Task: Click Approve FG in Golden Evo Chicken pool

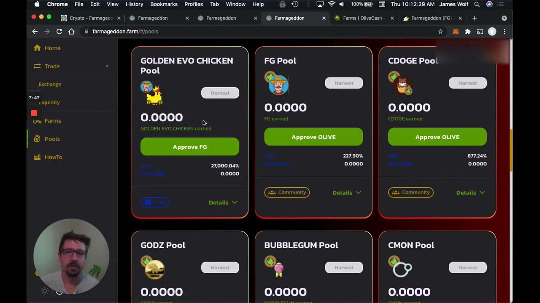Action: (190, 147)
